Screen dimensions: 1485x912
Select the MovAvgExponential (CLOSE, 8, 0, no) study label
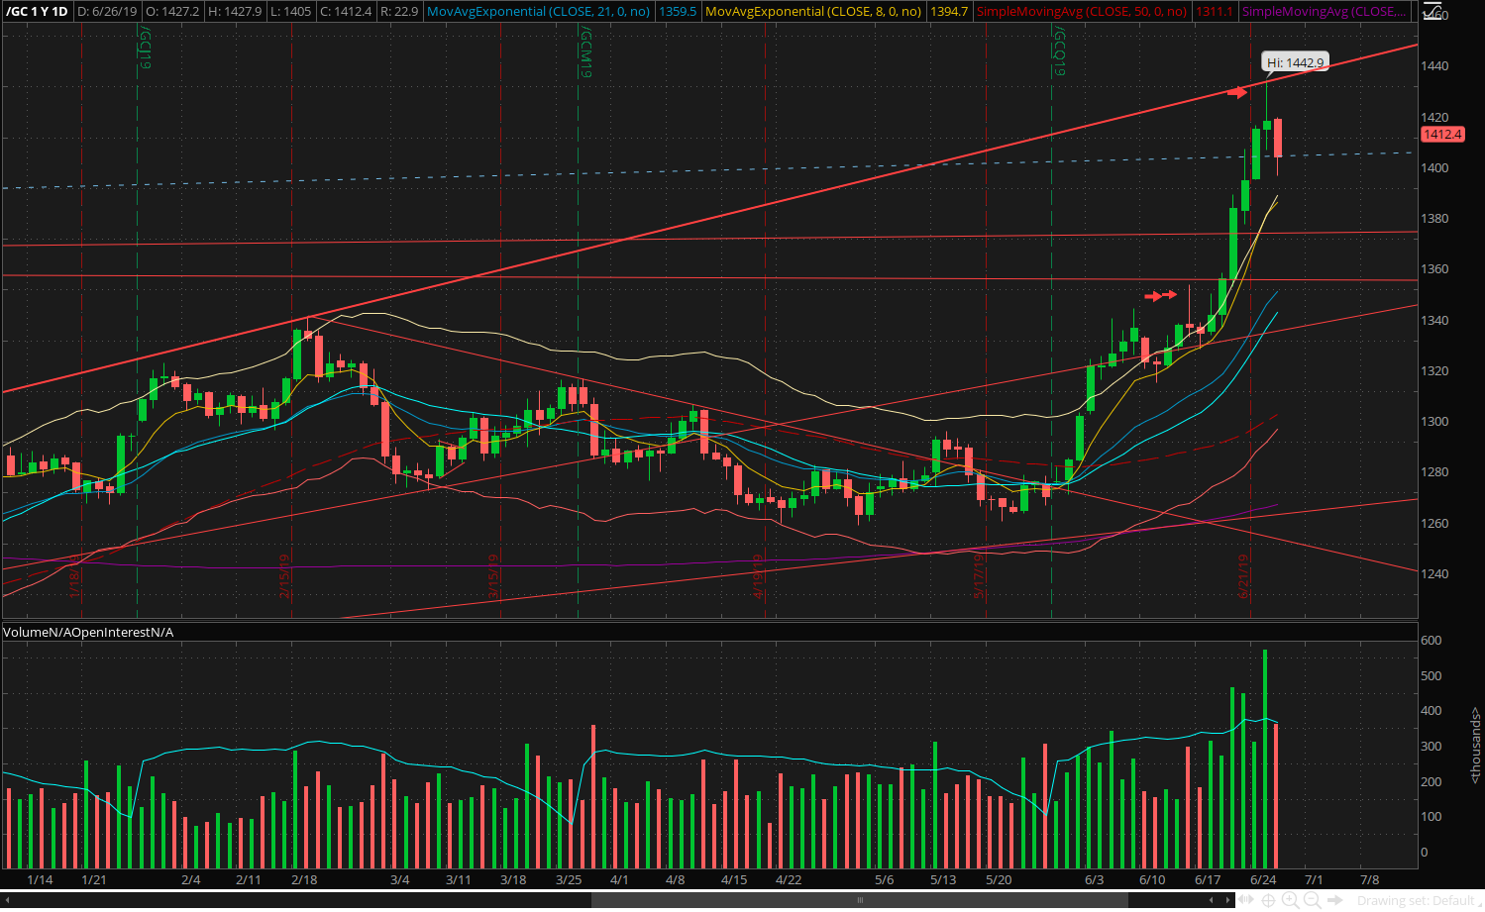tap(813, 12)
